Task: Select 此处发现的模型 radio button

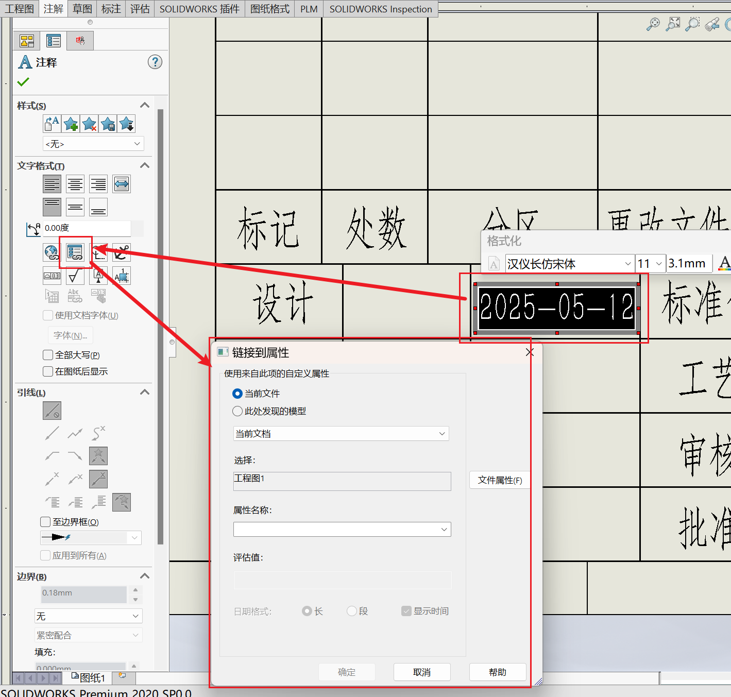Action: pos(237,411)
